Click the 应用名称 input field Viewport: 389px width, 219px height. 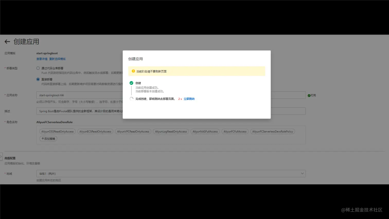point(77,95)
